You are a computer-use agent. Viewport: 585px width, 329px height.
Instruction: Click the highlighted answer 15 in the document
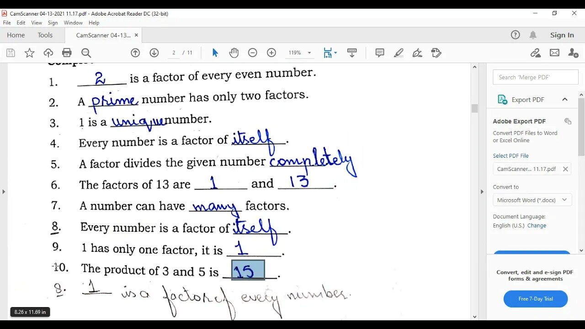click(248, 270)
